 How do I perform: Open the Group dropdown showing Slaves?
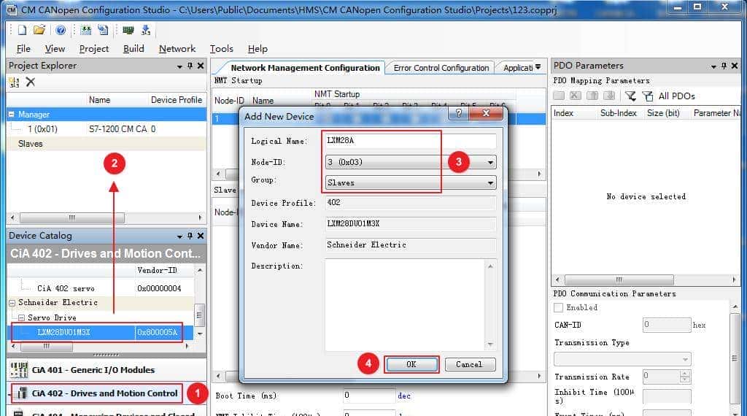(x=489, y=182)
